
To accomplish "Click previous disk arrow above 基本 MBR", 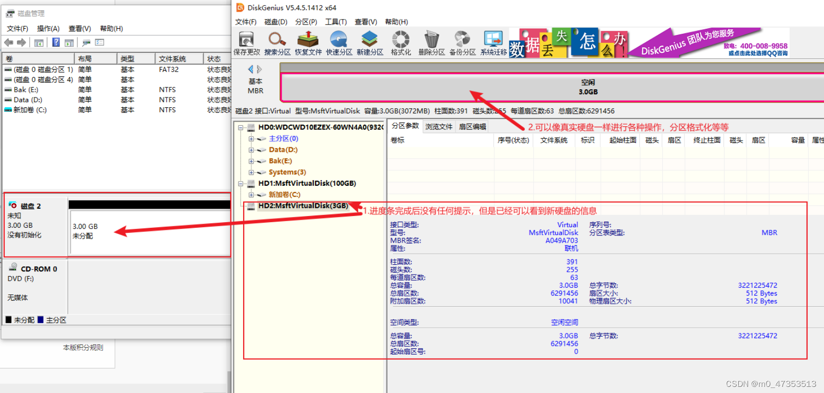I will point(251,69).
